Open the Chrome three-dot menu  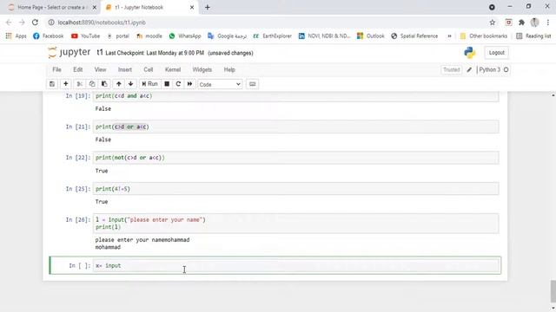548,23
